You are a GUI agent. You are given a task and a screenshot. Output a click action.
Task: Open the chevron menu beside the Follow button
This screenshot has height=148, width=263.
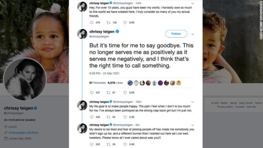(x=192, y=34)
